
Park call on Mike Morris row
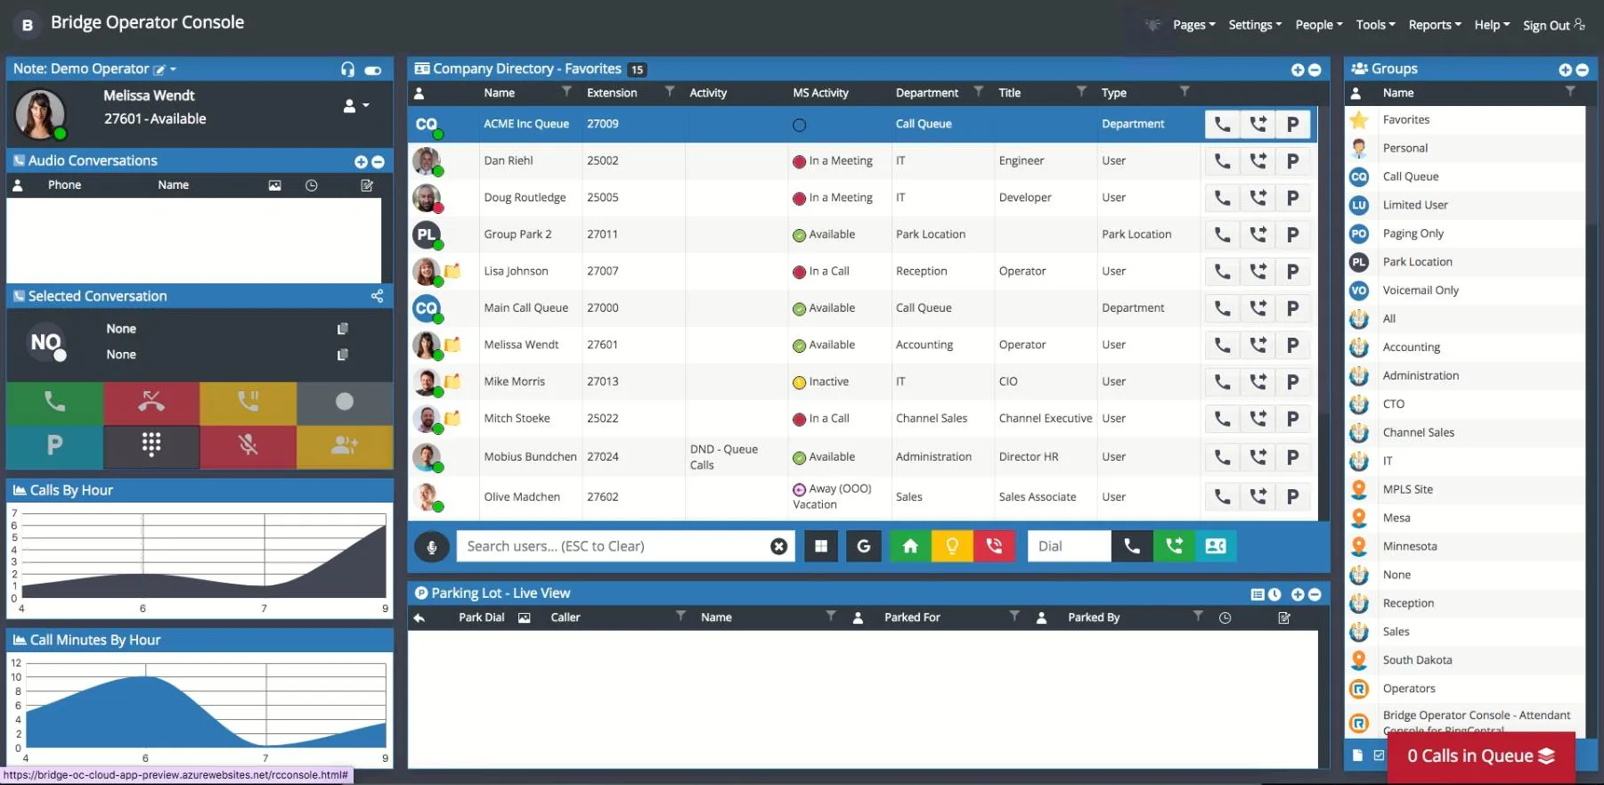[x=1292, y=382]
